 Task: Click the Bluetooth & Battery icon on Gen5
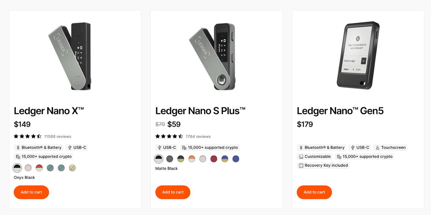301,147
